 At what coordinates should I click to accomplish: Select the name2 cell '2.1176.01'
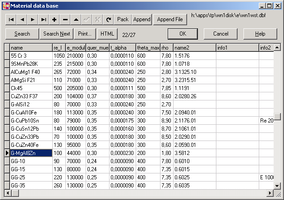195,121
